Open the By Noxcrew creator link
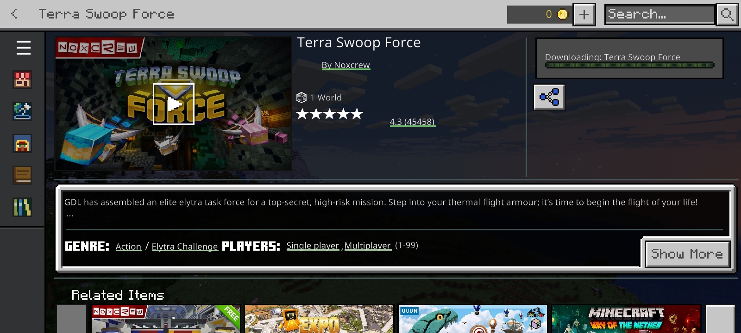The image size is (741, 333). [x=346, y=65]
